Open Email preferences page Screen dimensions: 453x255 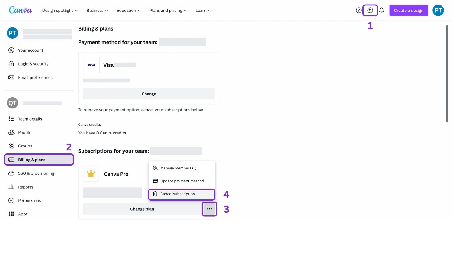pos(39,77)
